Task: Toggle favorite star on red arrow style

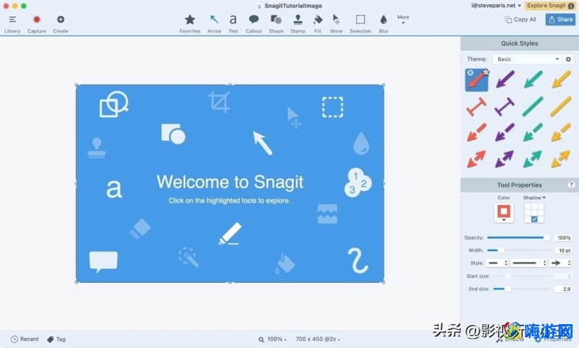Action: (x=486, y=72)
